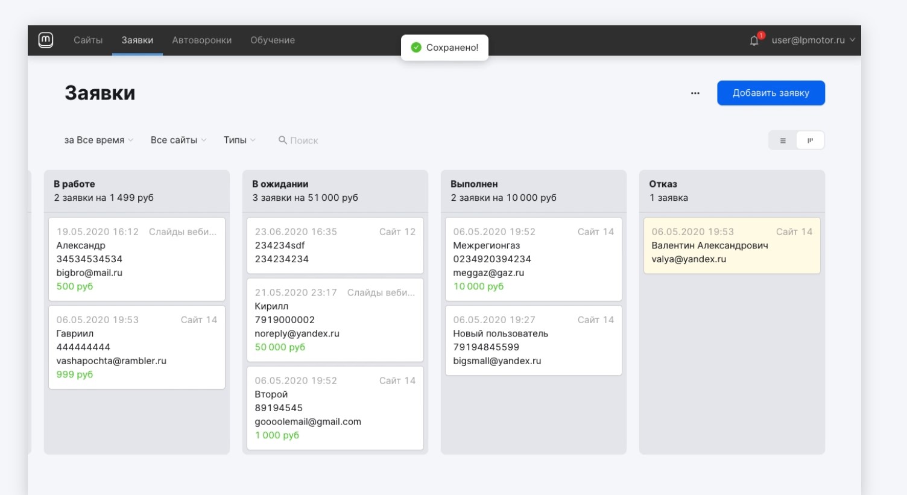Open the three-dots more options menu

click(695, 93)
